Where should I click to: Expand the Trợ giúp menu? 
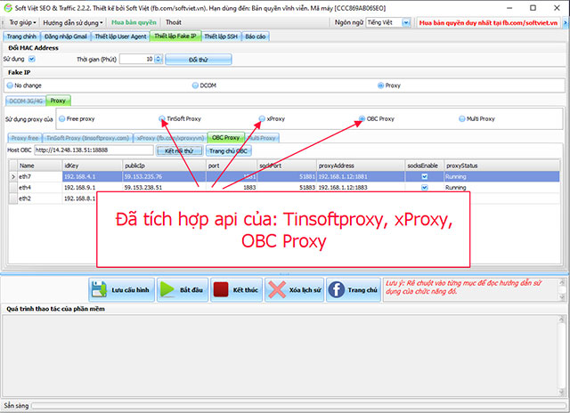tap(20, 22)
